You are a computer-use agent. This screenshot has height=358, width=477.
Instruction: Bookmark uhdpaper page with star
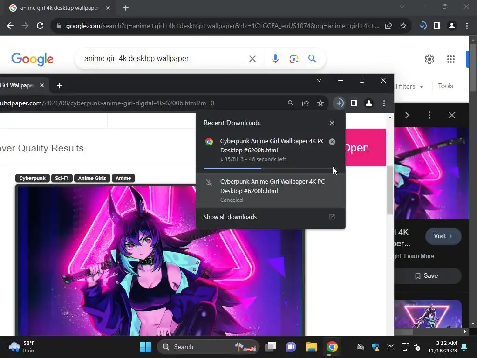[x=320, y=103]
